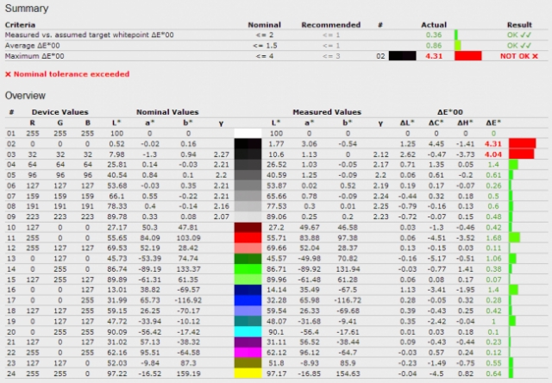Select the pure blue swatch in row 17
Image resolution: width=552 pixels, height=383 pixels.
(x=251, y=299)
